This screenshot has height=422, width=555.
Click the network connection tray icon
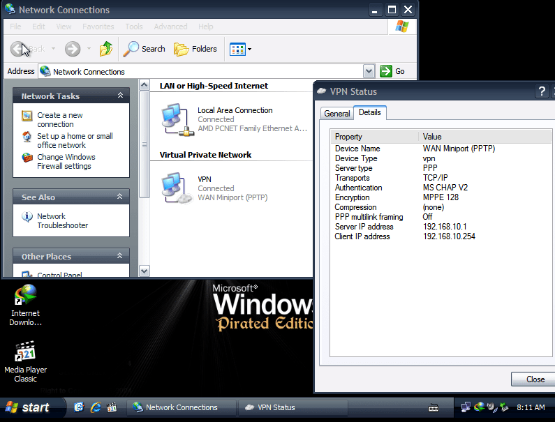pos(466,407)
